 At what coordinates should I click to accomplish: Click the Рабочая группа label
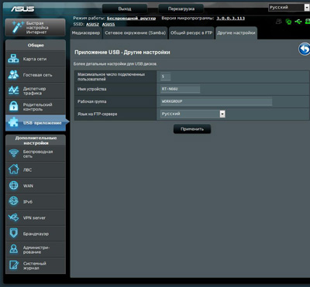(x=92, y=101)
